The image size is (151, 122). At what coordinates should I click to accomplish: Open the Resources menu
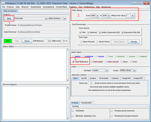[106, 7]
